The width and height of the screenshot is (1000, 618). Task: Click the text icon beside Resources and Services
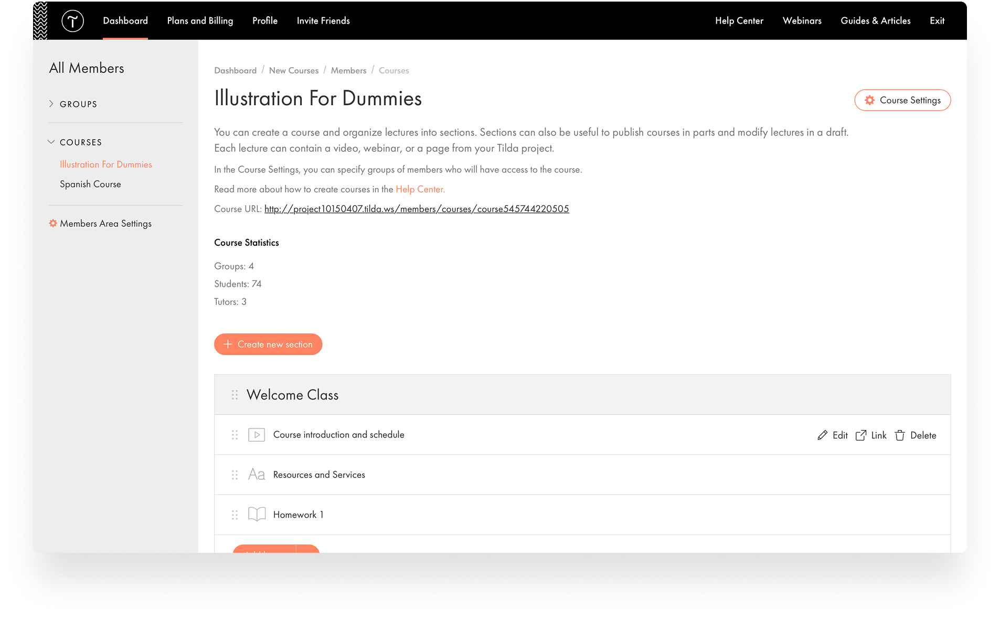[256, 475]
